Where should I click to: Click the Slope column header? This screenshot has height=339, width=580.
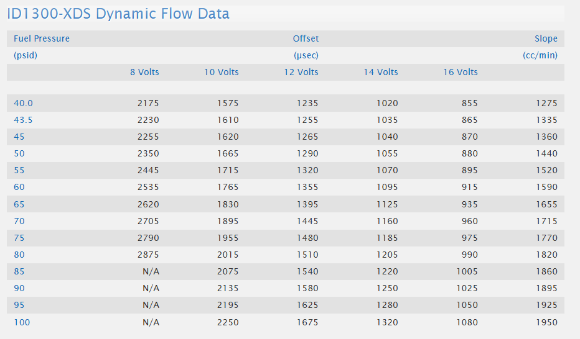point(546,38)
